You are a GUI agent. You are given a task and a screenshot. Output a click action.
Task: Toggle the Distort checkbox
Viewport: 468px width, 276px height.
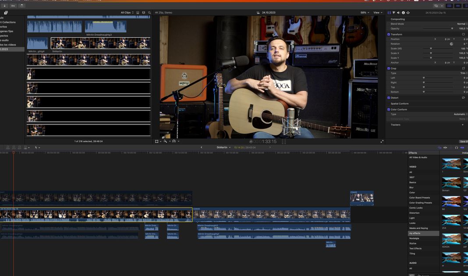(x=389, y=98)
